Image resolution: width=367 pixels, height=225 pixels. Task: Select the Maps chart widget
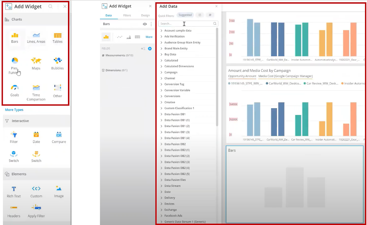36,63
